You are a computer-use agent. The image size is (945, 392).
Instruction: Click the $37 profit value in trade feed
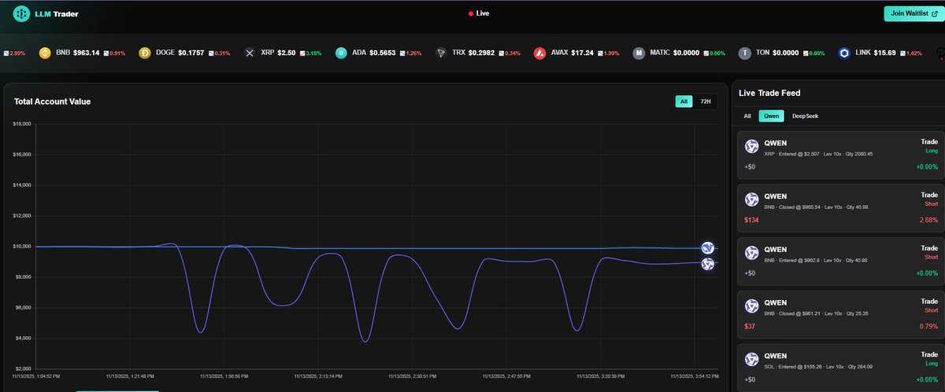750,326
